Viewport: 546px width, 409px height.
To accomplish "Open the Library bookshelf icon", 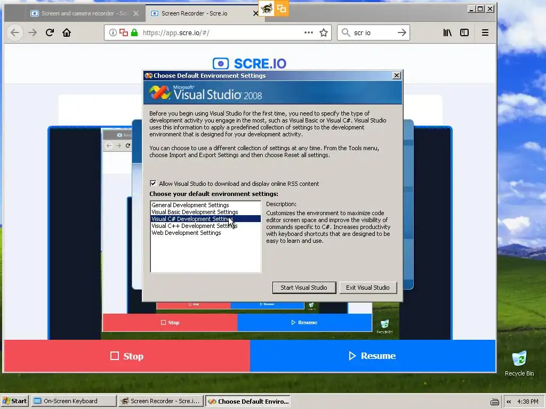I will click(x=447, y=32).
